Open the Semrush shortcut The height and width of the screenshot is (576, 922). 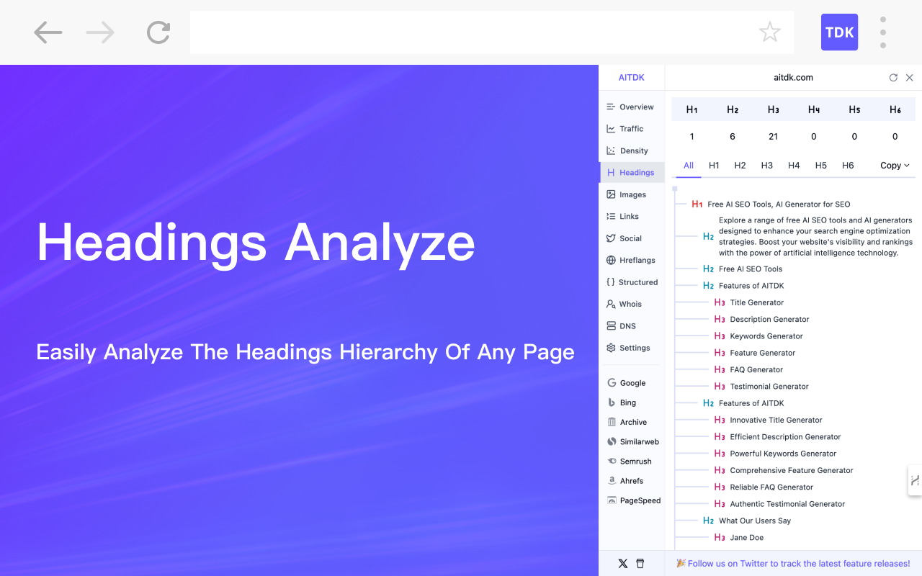coord(631,462)
